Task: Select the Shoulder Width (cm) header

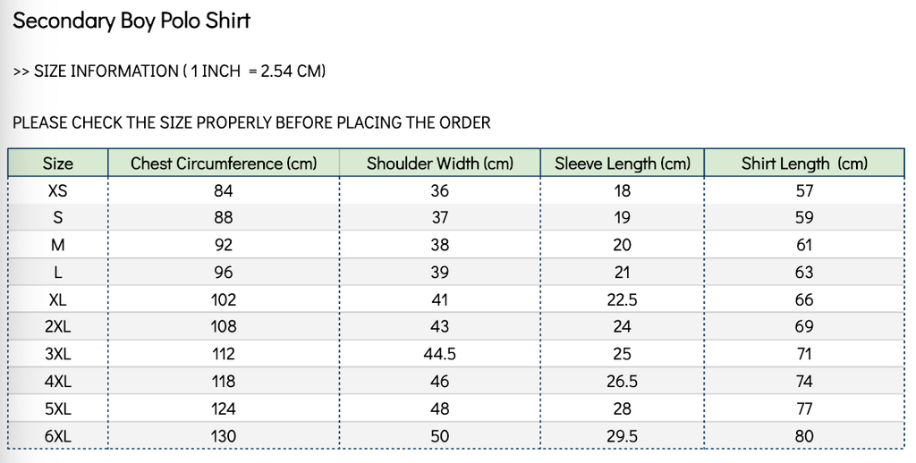Action: point(440,164)
